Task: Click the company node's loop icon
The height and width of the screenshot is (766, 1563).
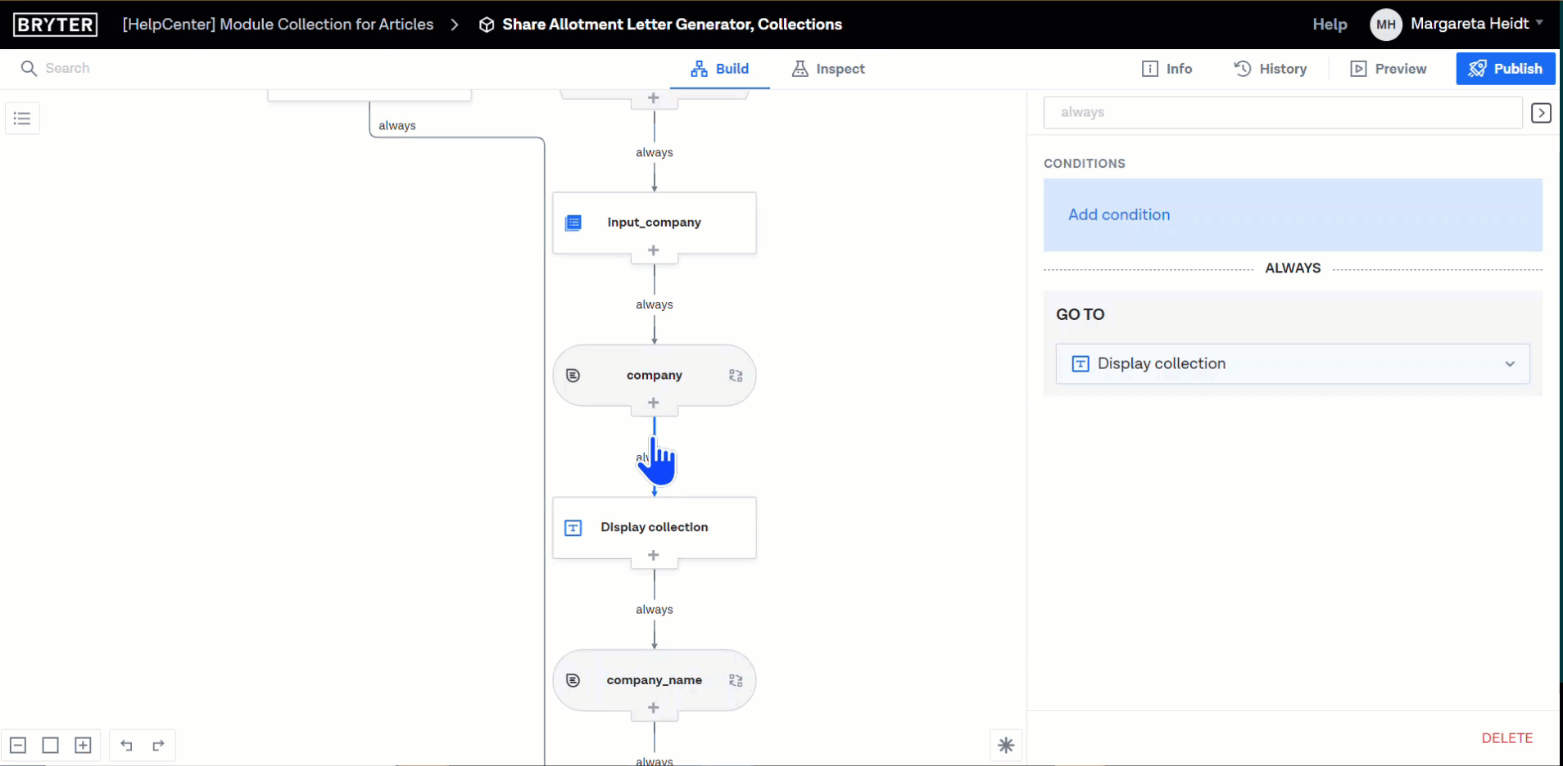Action: click(x=736, y=375)
